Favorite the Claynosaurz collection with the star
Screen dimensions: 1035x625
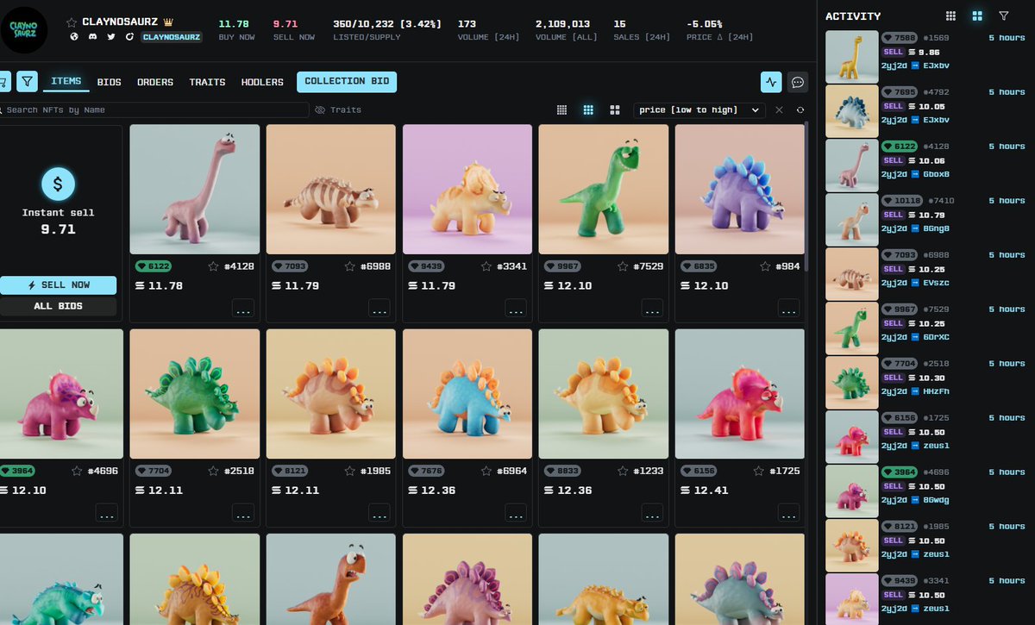point(72,22)
